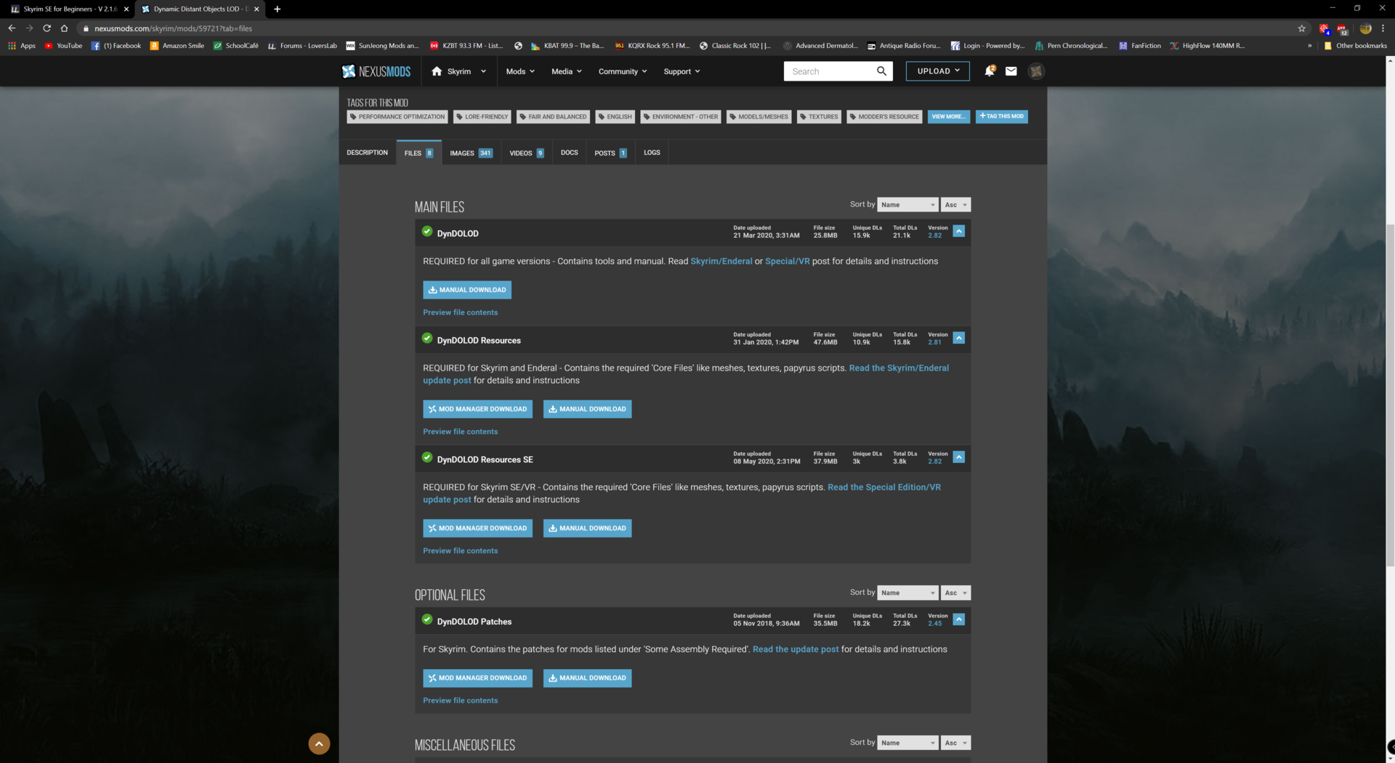This screenshot has width=1395, height=763.
Task: Open the Chrome three-dot menu
Action: (1383, 28)
